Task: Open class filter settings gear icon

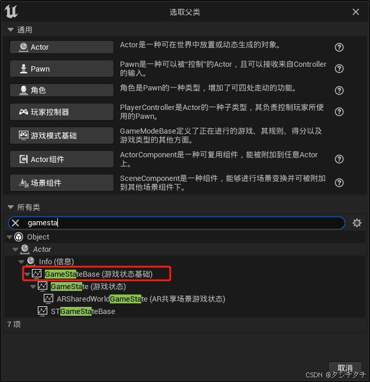Action: coord(357,223)
